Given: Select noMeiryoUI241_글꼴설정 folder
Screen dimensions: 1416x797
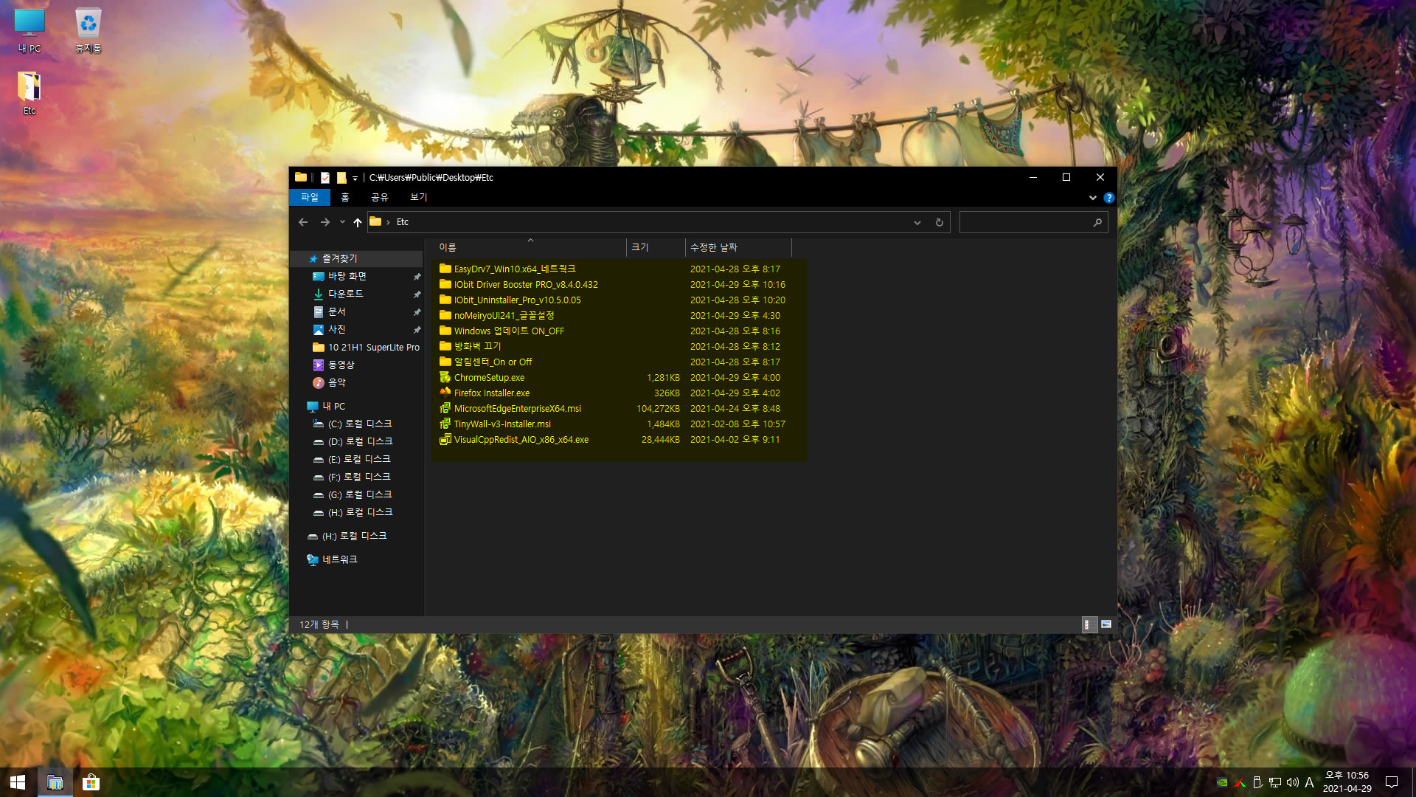Looking at the screenshot, I should 504,315.
